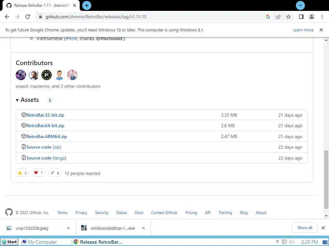Click Show all downloads
This screenshot has height=246, width=329.
(x=305, y=228)
